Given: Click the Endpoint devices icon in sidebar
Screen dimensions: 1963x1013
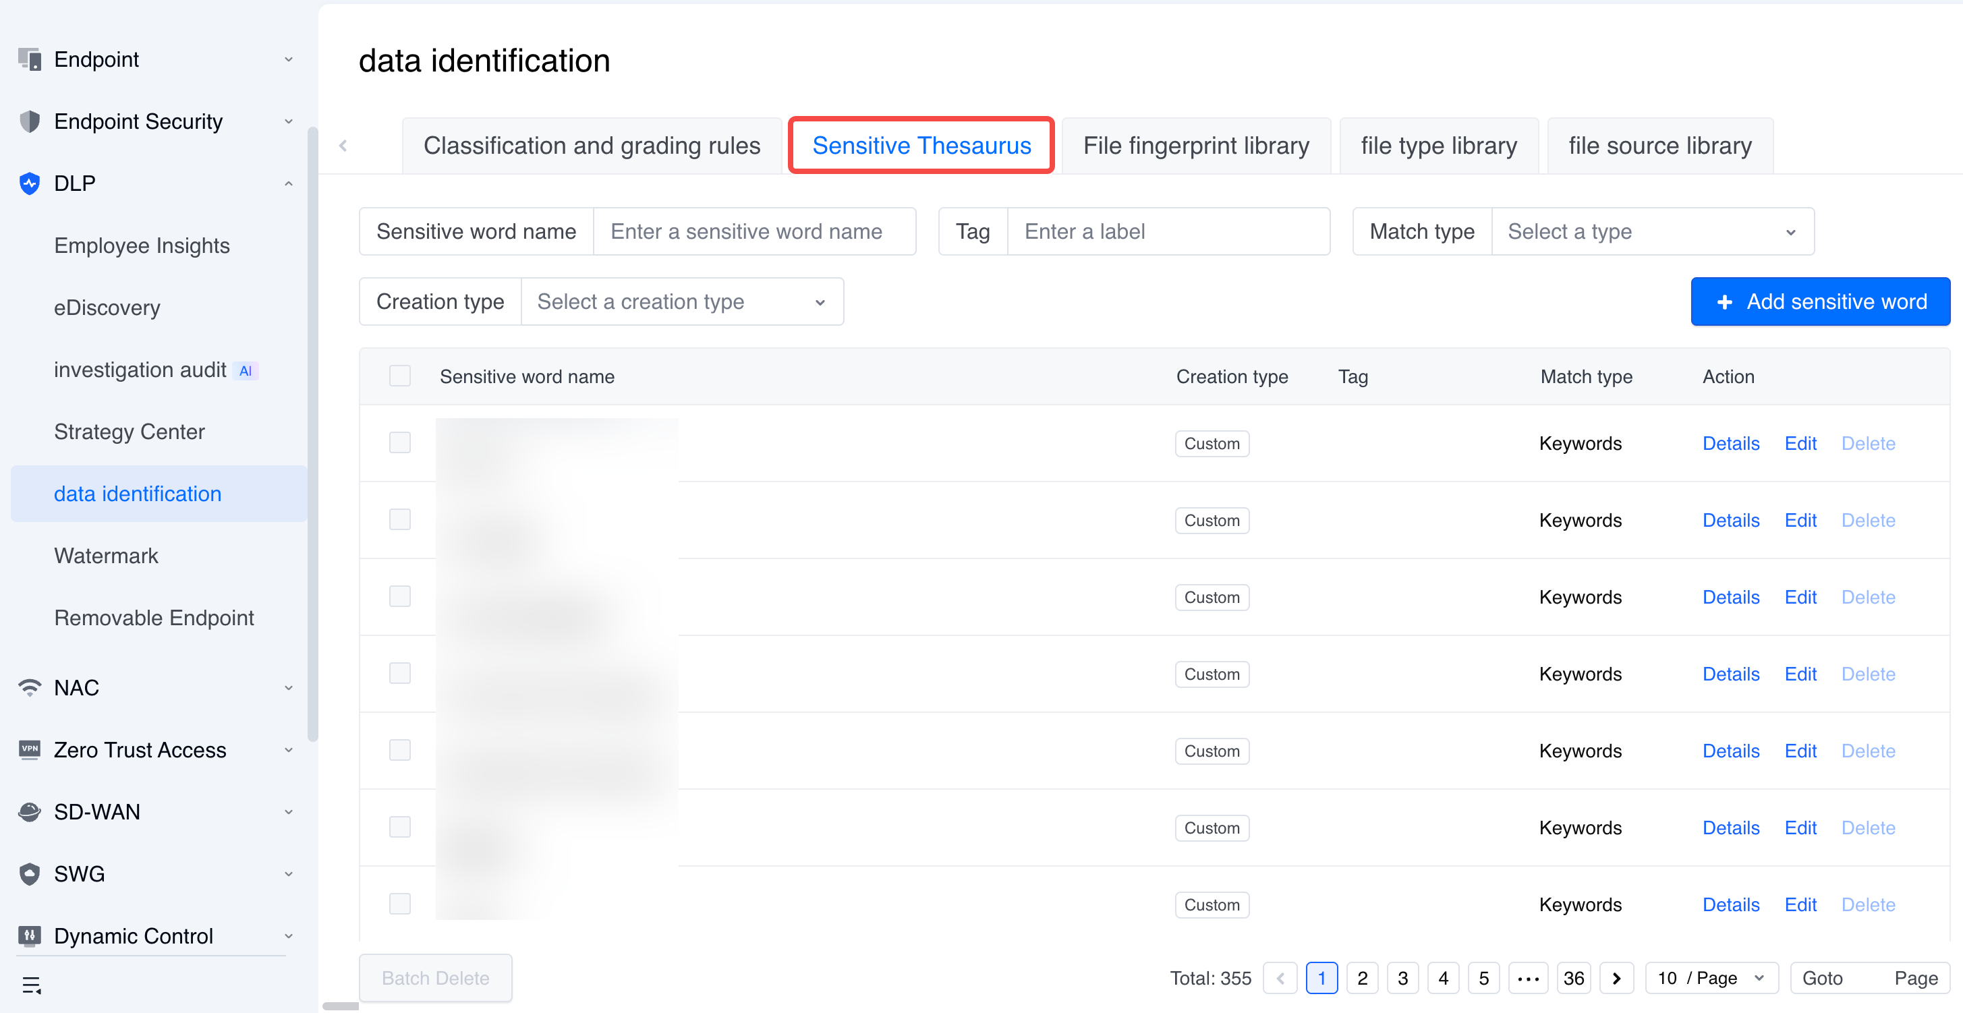Looking at the screenshot, I should [29, 59].
